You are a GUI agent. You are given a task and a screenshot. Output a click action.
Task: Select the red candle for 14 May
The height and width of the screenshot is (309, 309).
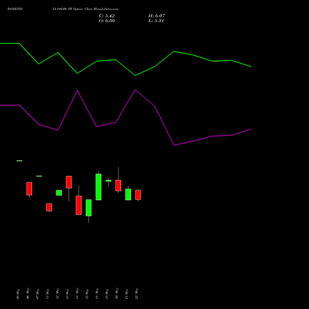click(78, 205)
